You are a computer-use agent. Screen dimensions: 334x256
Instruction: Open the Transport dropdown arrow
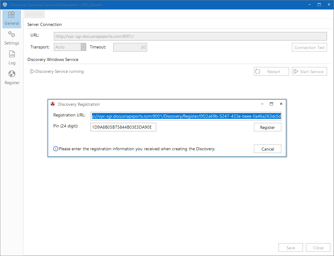point(83,47)
